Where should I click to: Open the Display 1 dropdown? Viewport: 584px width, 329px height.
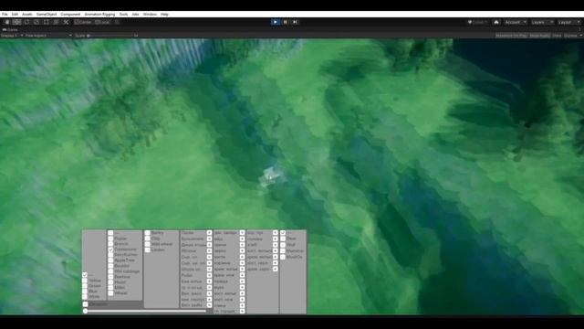12,36
